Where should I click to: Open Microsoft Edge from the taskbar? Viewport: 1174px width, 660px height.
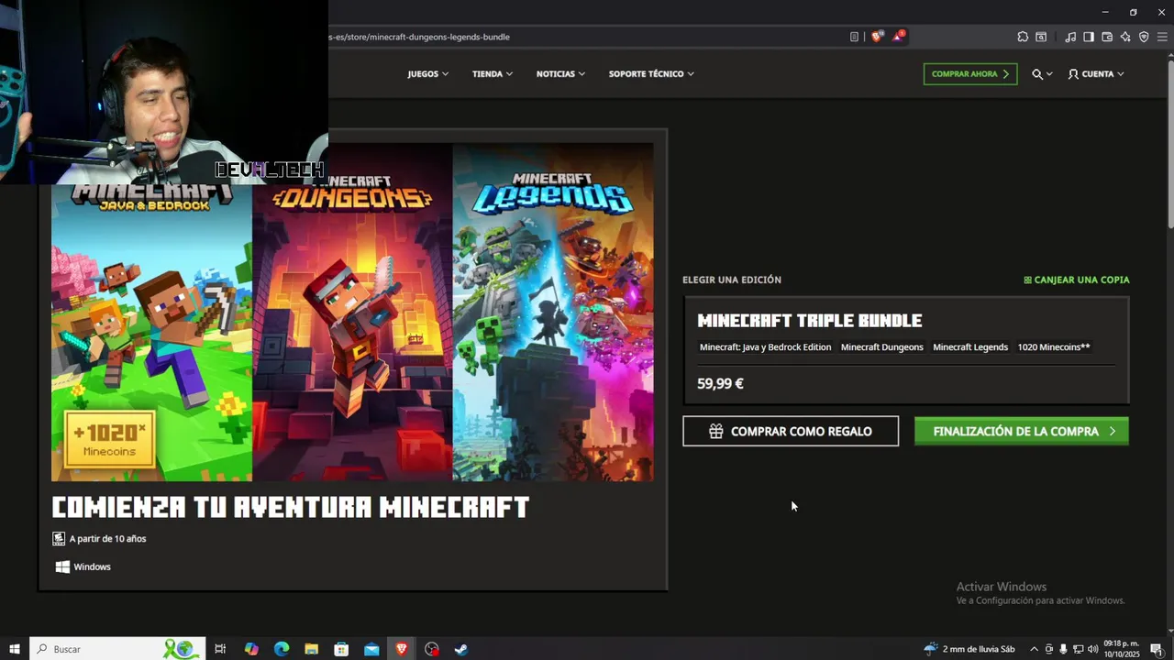(282, 649)
